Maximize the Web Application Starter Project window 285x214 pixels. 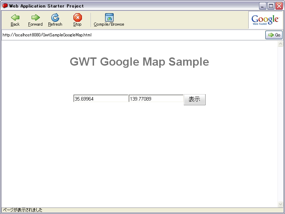click(x=271, y=6)
